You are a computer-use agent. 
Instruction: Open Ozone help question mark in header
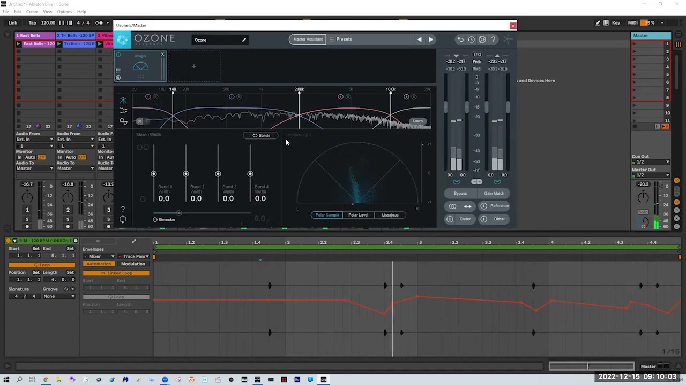coord(493,40)
